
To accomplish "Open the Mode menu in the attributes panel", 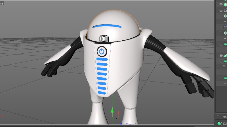I will pyautogui.click(x=224, y=117).
